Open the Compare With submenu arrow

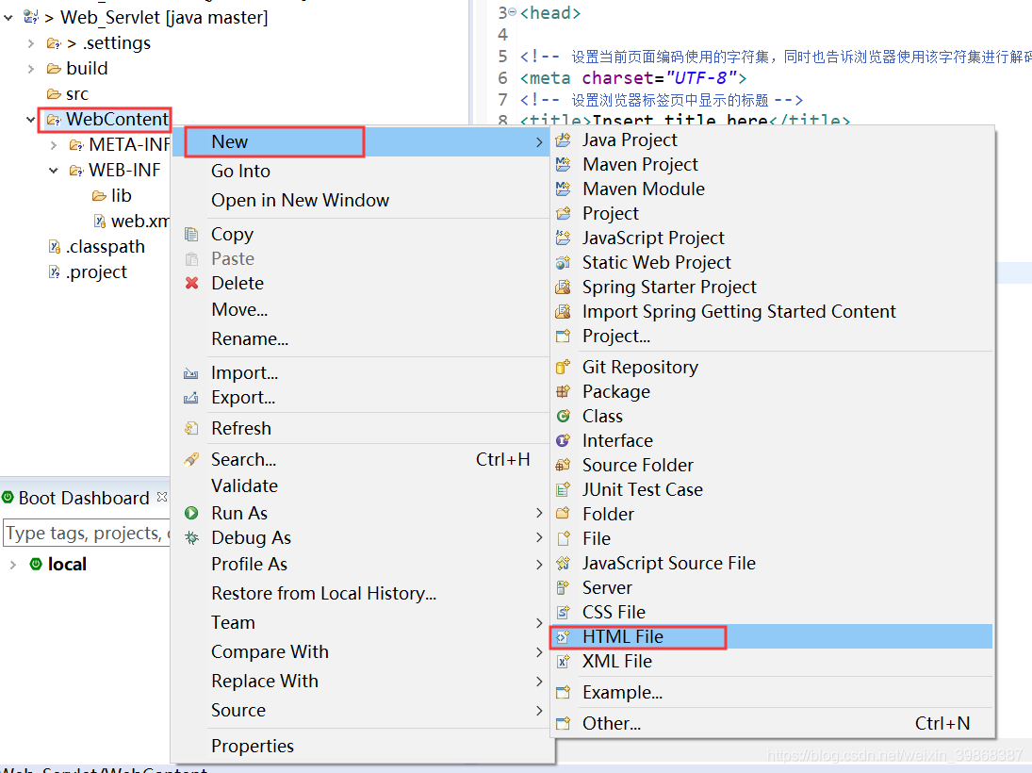point(539,651)
